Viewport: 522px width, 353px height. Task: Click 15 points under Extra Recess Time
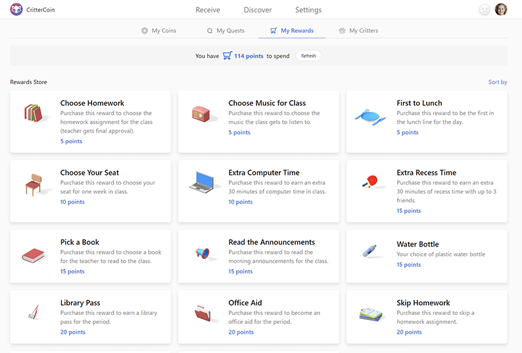408,211
